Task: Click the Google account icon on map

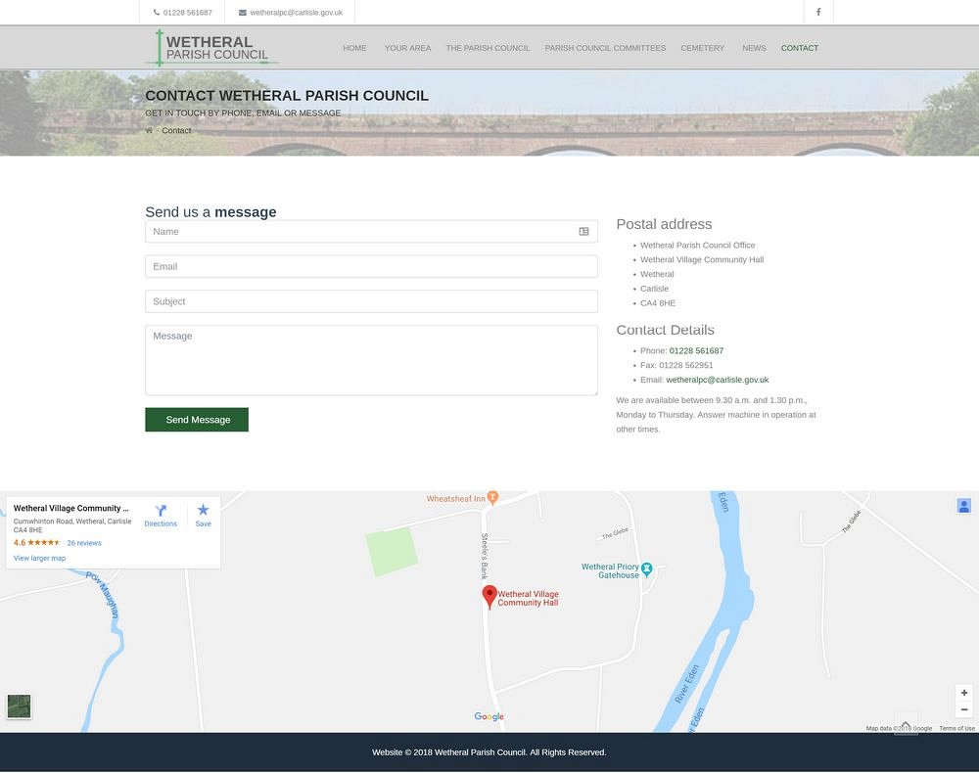Action: [963, 506]
